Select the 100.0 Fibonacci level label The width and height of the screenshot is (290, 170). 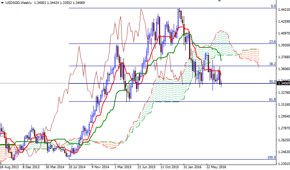coord(271,157)
